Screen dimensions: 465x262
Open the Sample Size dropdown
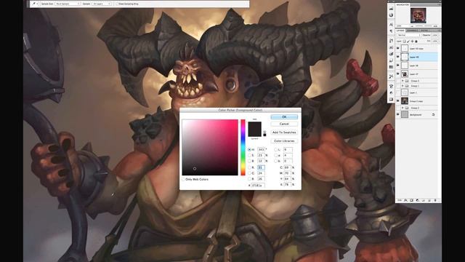(x=68, y=4)
